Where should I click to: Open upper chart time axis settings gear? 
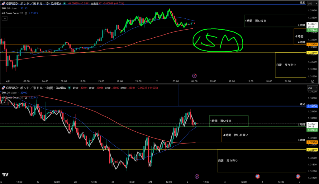(312, 81)
